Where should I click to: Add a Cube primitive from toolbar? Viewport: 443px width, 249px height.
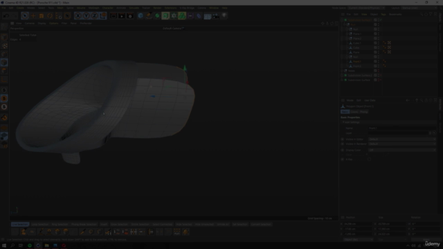tap(141, 16)
